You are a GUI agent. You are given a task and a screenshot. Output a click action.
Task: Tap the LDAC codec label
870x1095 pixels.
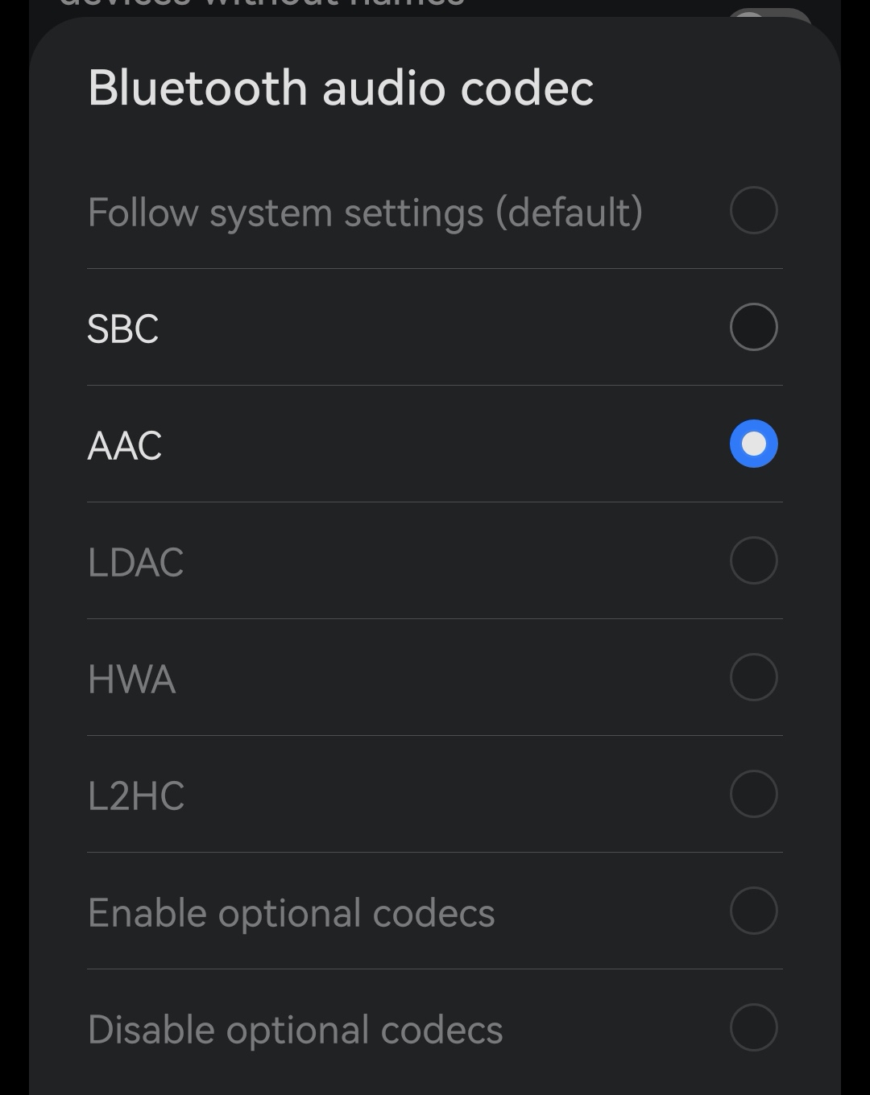pyautogui.click(x=135, y=562)
